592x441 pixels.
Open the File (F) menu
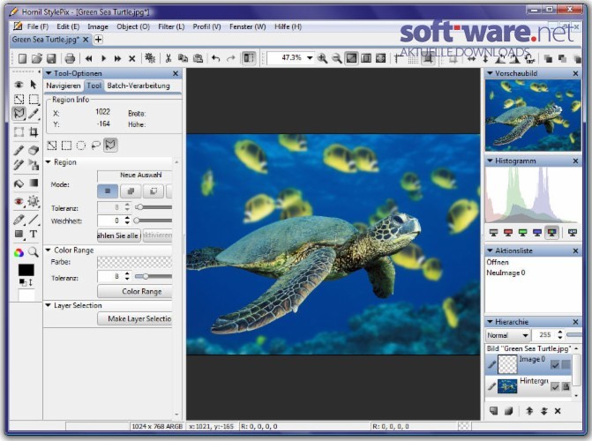(x=38, y=26)
